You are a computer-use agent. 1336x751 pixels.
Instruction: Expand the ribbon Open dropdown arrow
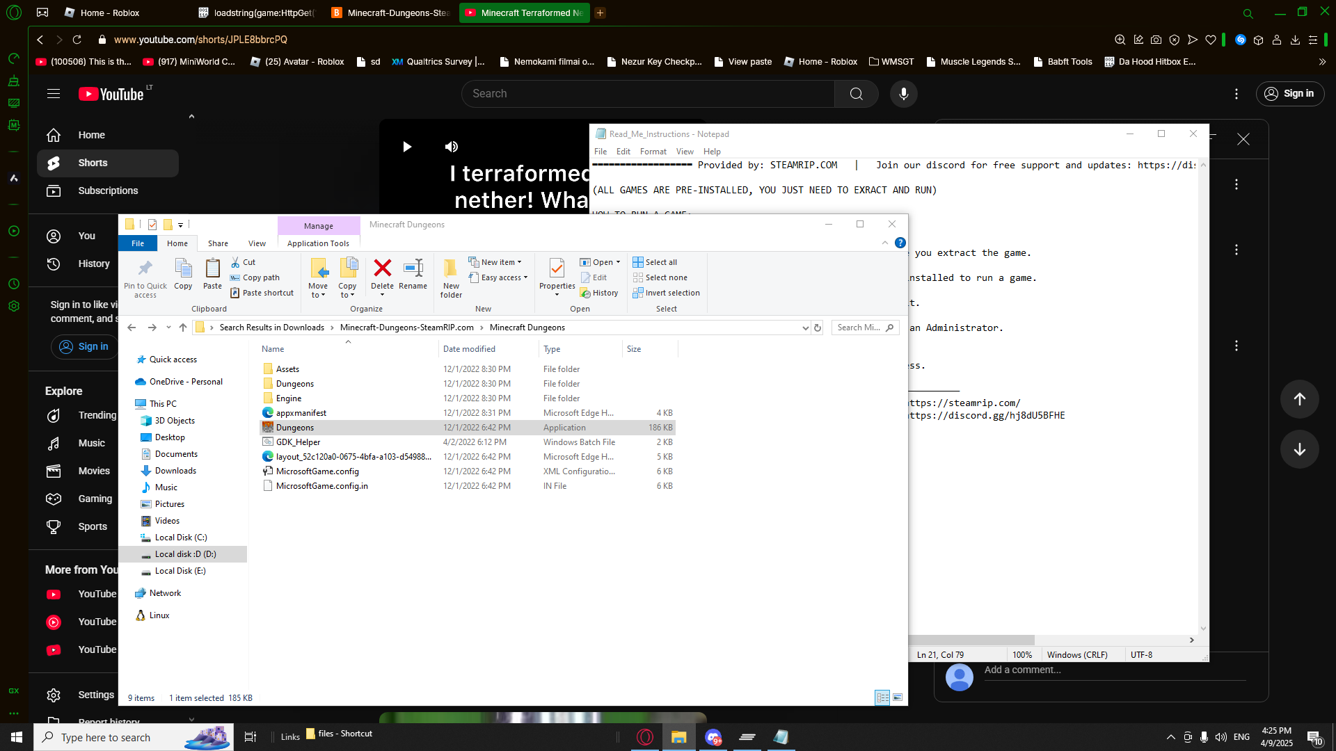(x=618, y=262)
